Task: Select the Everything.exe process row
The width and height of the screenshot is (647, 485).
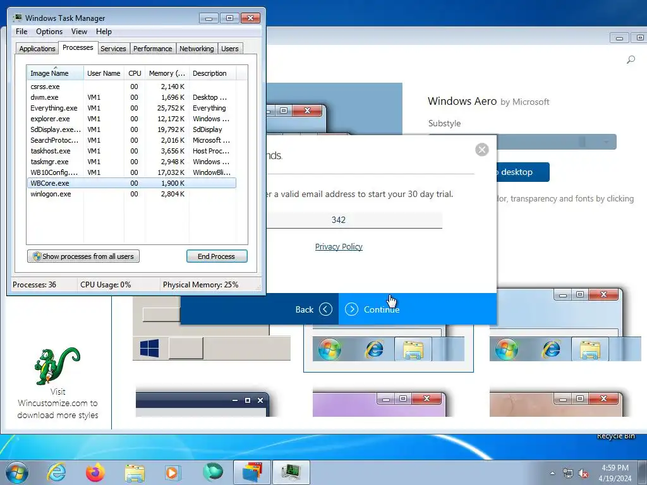Action: pyautogui.click(x=131, y=108)
